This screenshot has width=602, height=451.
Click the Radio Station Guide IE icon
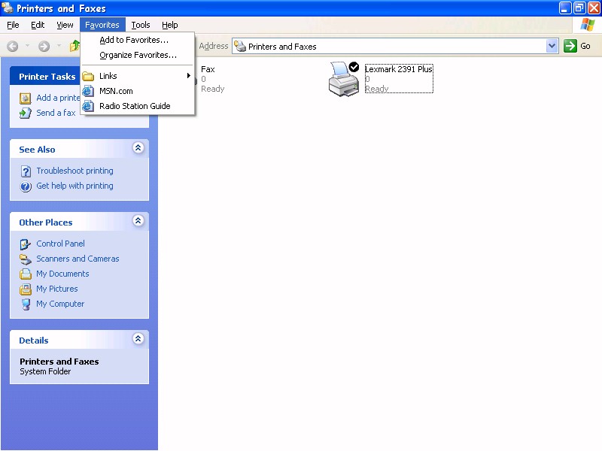point(88,106)
